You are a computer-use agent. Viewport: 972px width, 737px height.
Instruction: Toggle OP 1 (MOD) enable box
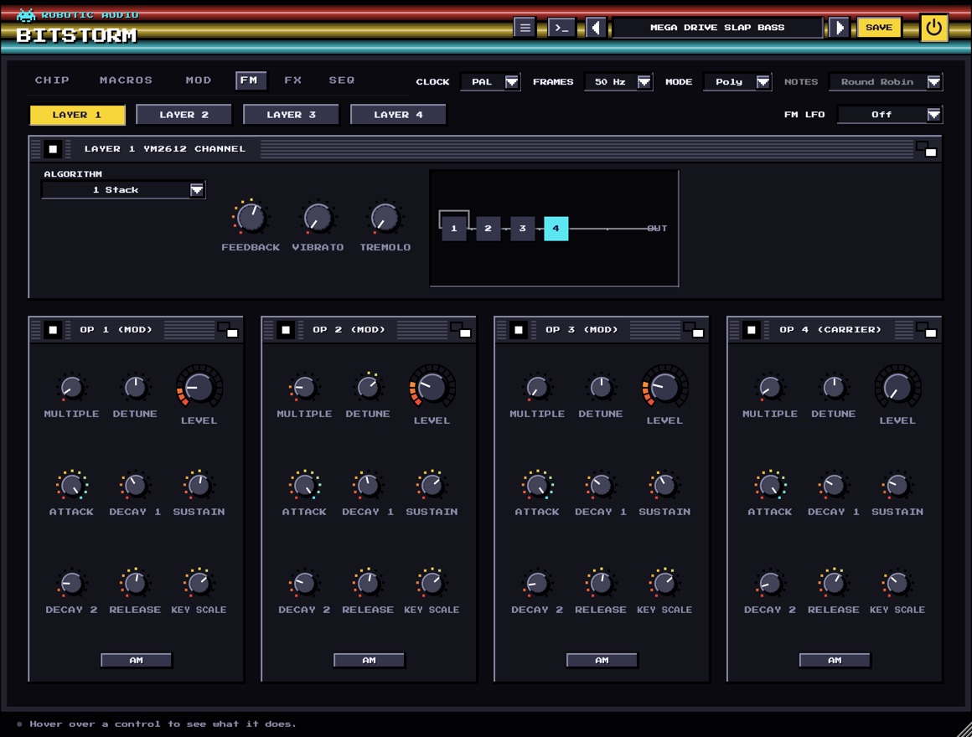point(53,329)
